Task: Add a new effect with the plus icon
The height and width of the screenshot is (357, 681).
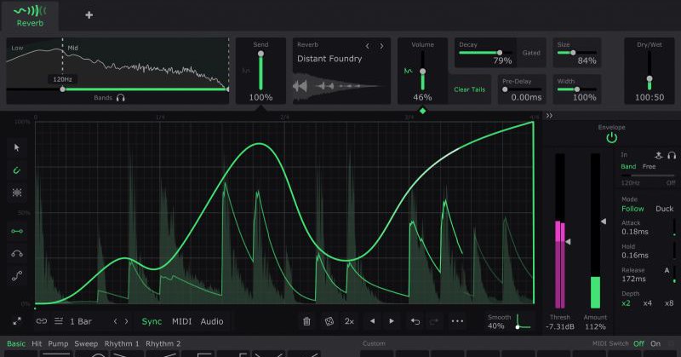Action: (x=89, y=15)
